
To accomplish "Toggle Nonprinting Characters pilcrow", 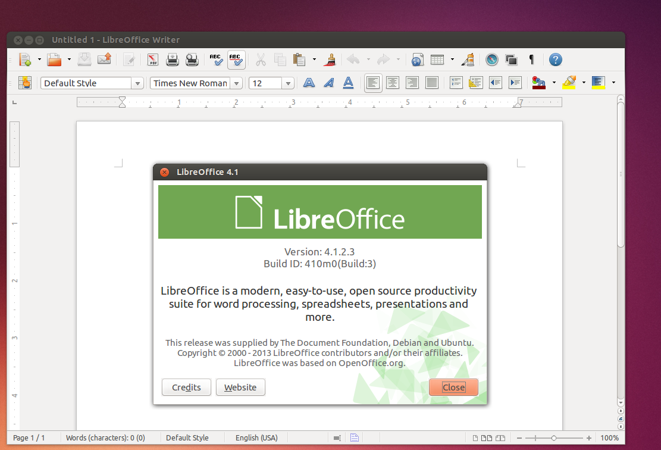I will click(531, 60).
